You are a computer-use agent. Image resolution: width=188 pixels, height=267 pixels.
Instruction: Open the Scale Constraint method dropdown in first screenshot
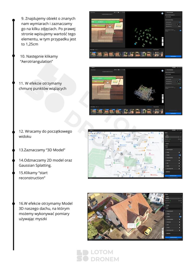(173, 17)
